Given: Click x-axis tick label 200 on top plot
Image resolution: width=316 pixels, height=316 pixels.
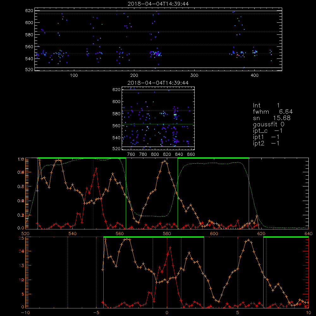Looking at the screenshot, I should [134, 76].
